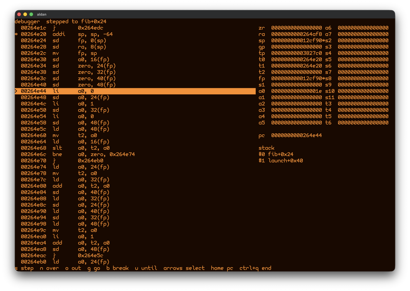Click the tp register value 00000000003827c0
Image resolution: width=410 pixels, height=291 pixels.
(x=296, y=53)
